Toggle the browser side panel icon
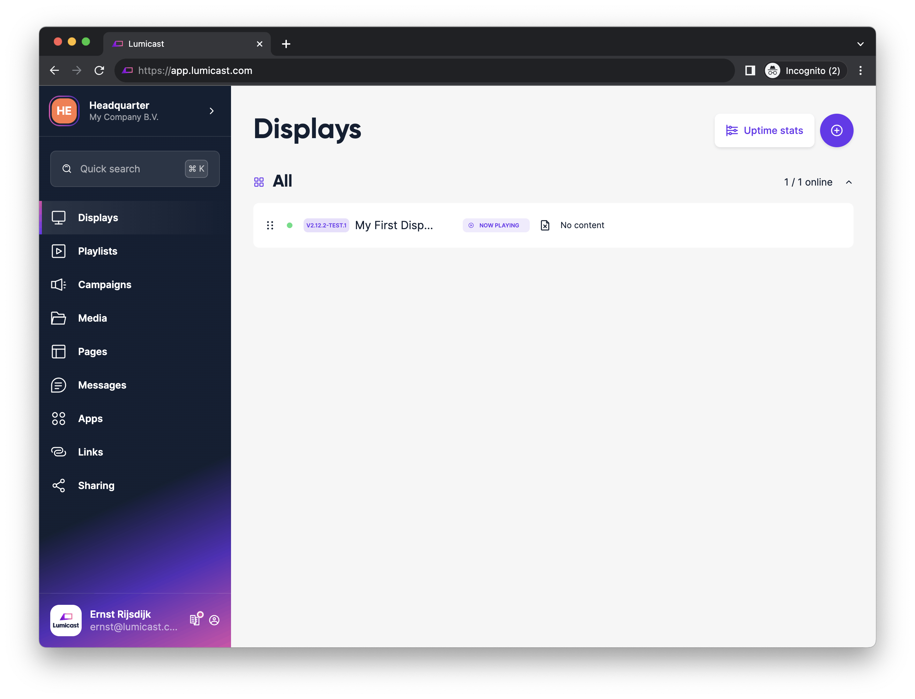Image resolution: width=915 pixels, height=699 pixels. 750,70
